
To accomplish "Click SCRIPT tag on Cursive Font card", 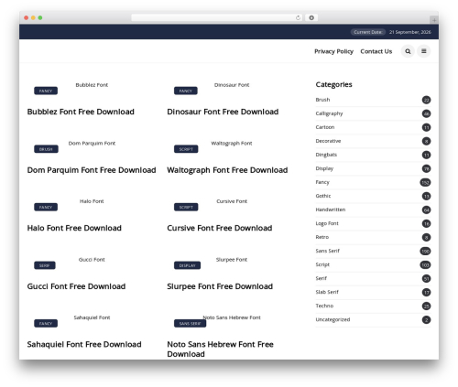I will (186, 208).
